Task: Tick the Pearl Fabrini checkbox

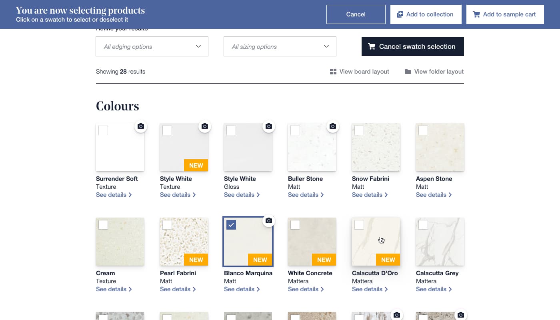Action: point(167,225)
